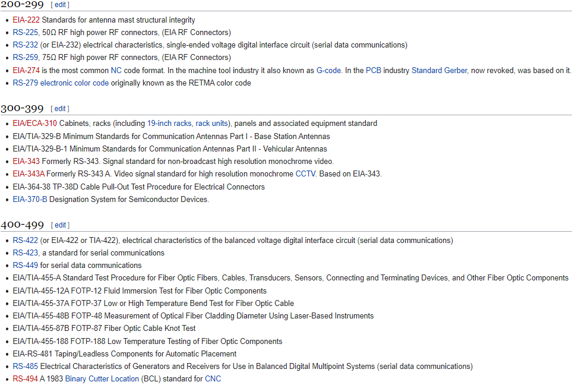Viewport: 572px width, 385px height.
Task: Click the RS-259 link
Action: [26, 58]
